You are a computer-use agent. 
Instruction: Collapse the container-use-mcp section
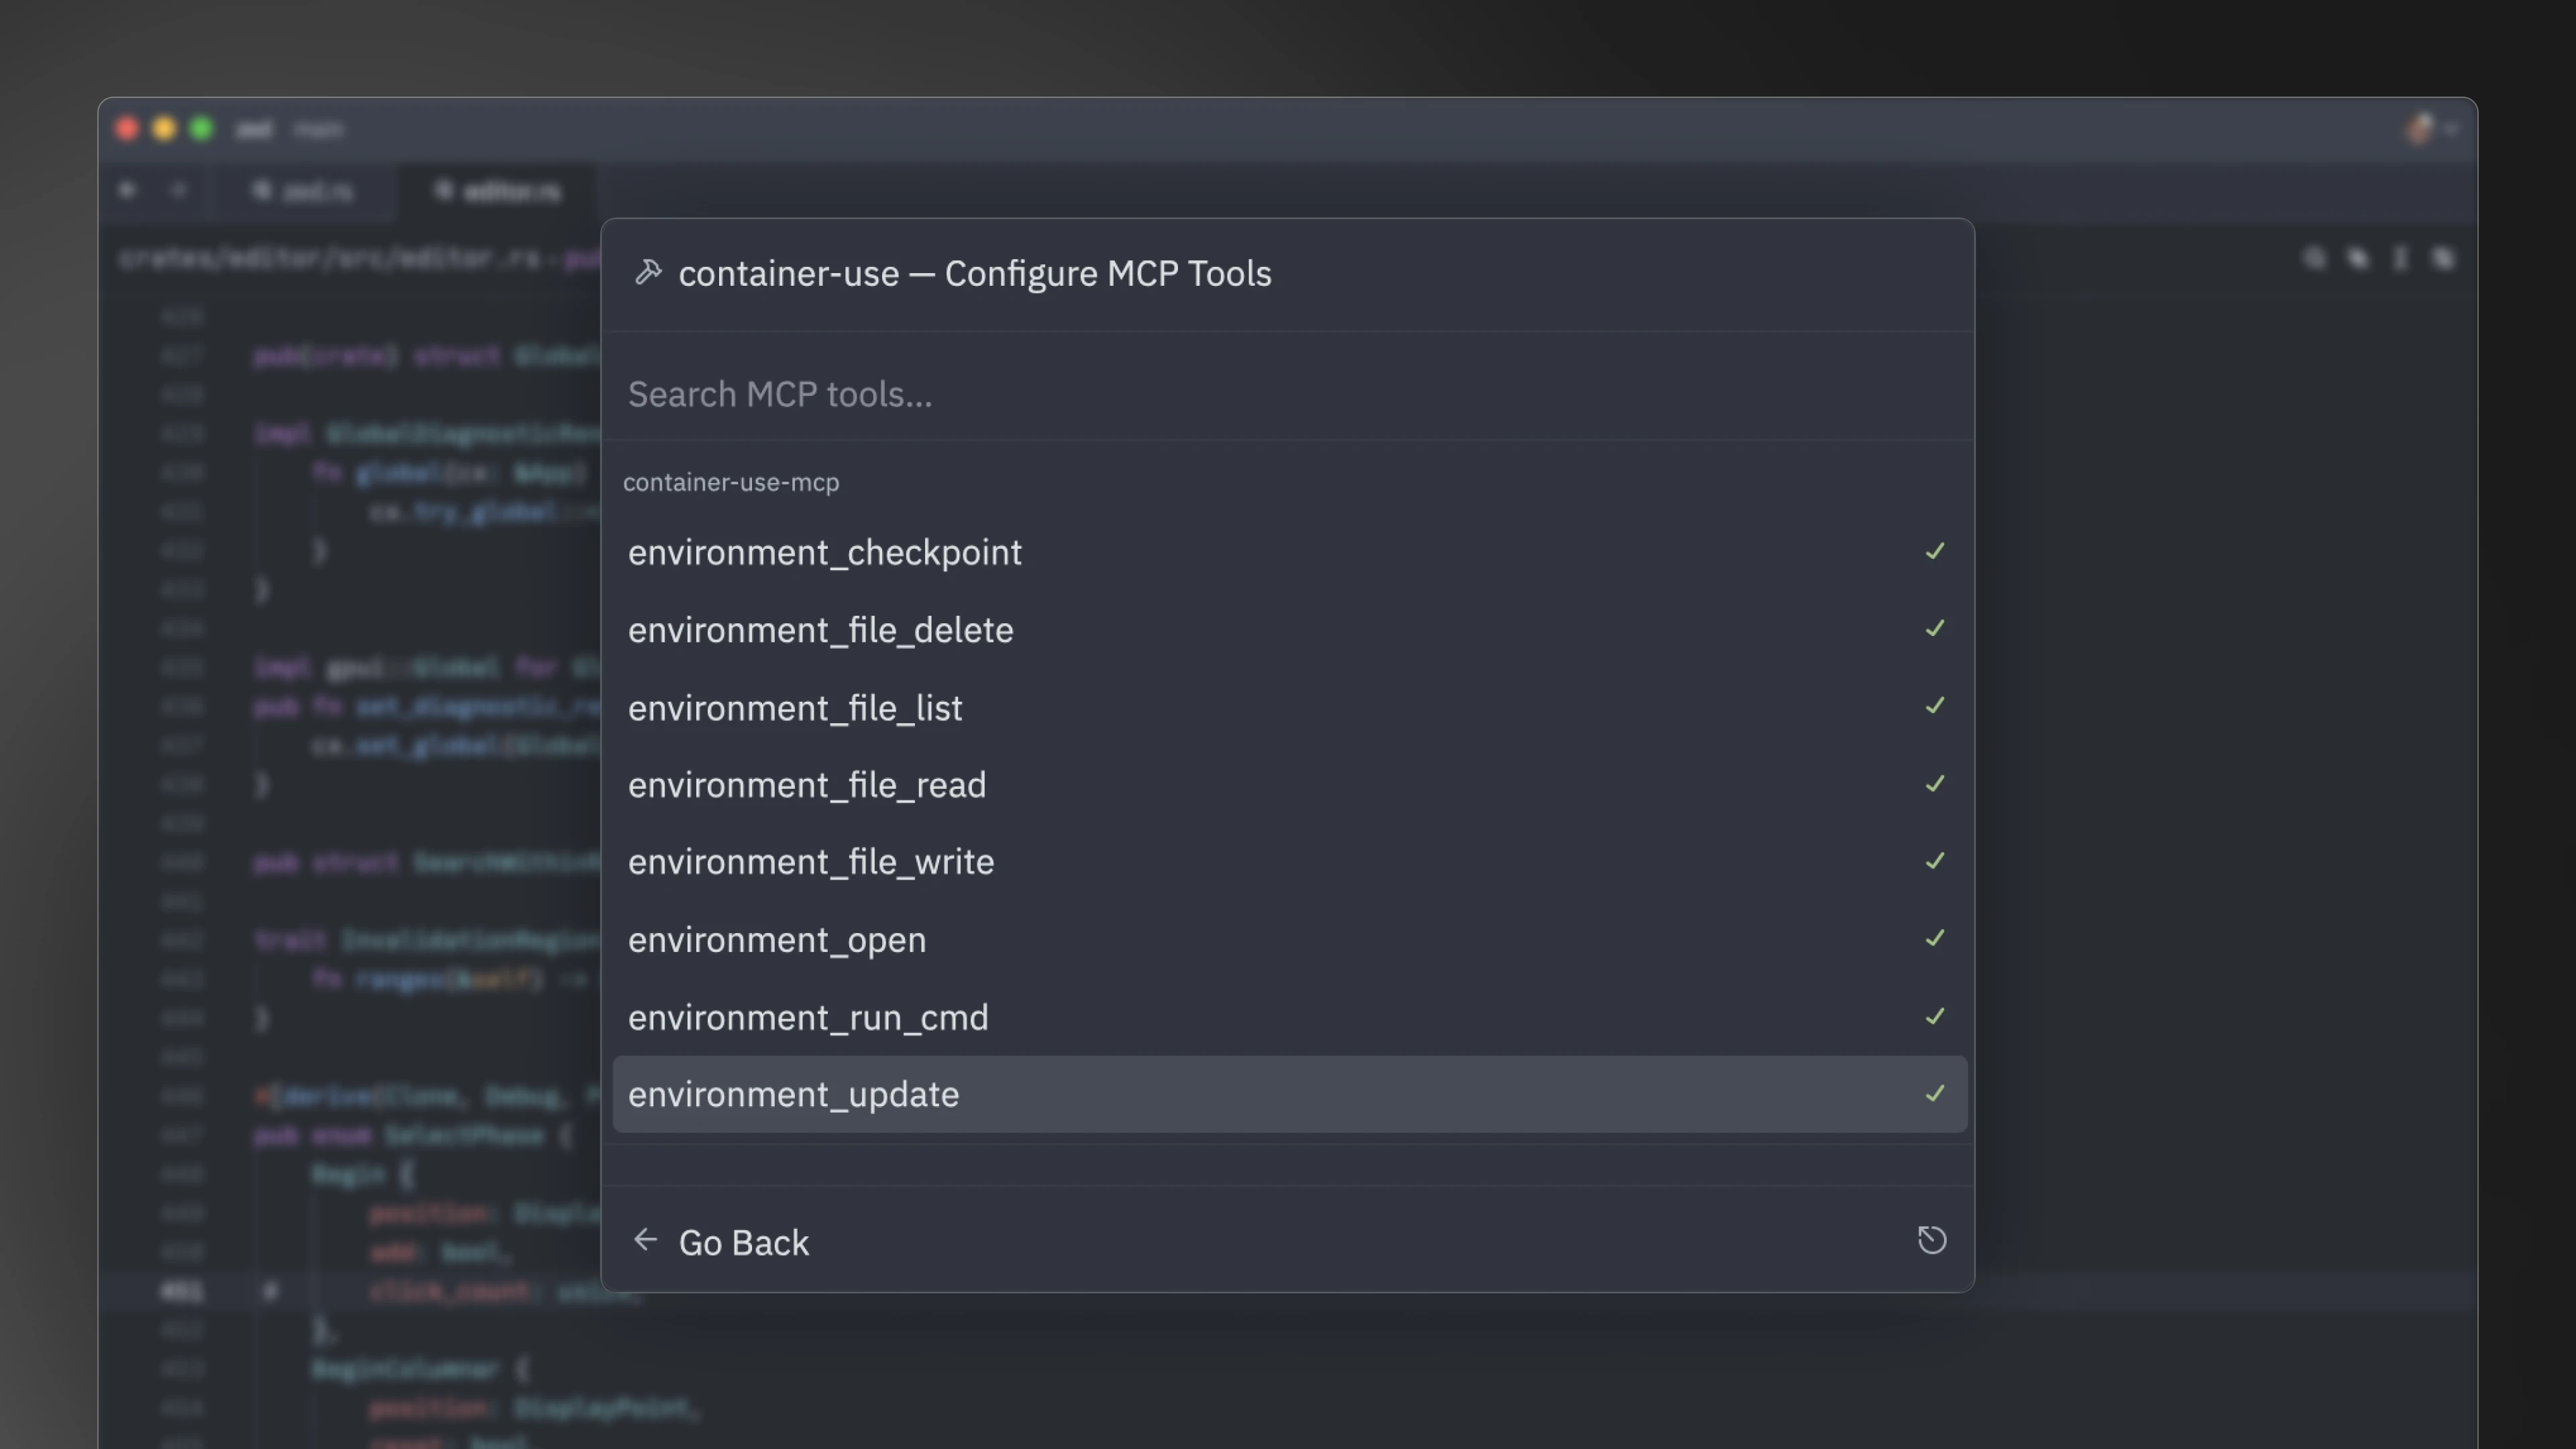coord(731,482)
